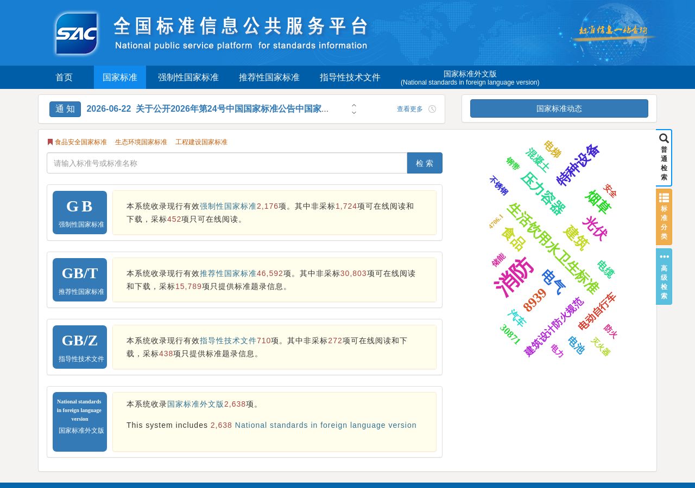This screenshot has width=695, height=488.
Task: Click the 国家标准动态 button
Action: coord(559,108)
